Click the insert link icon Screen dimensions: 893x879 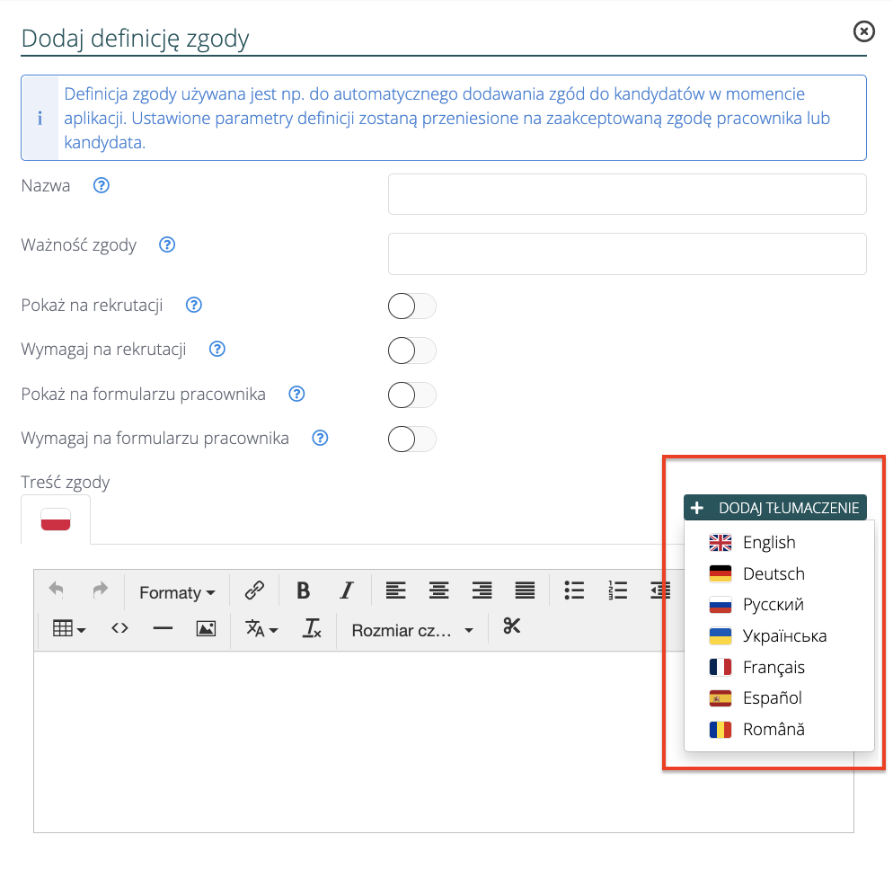255,590
